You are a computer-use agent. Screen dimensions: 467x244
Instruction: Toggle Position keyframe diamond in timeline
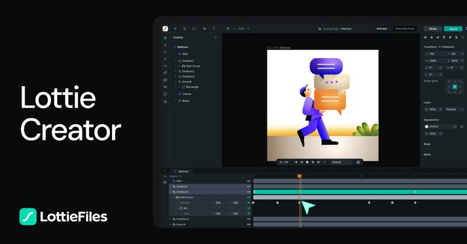point(249,203)
